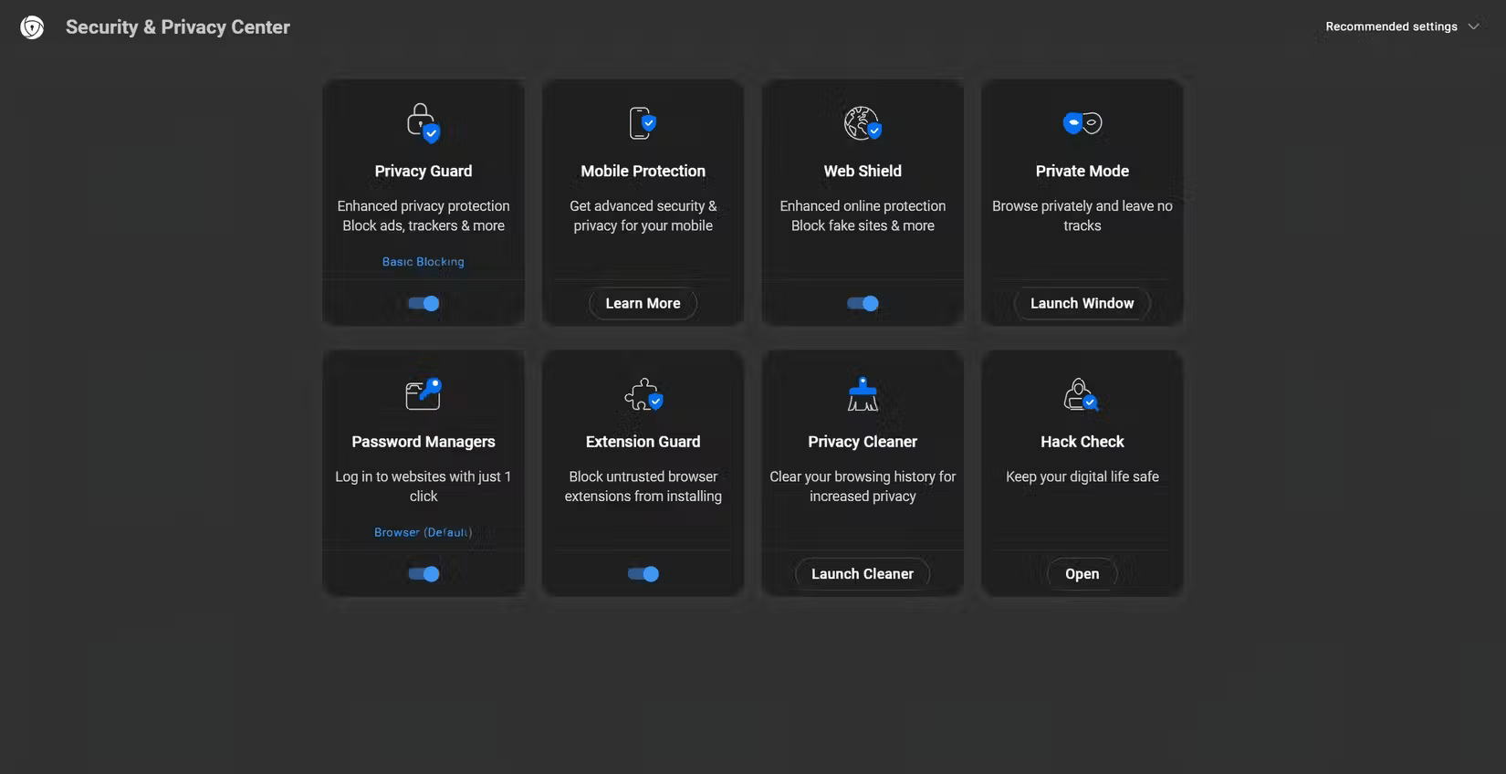Toggle the Privacy Guard switch

pyautogui.click(x=424, y=303)
